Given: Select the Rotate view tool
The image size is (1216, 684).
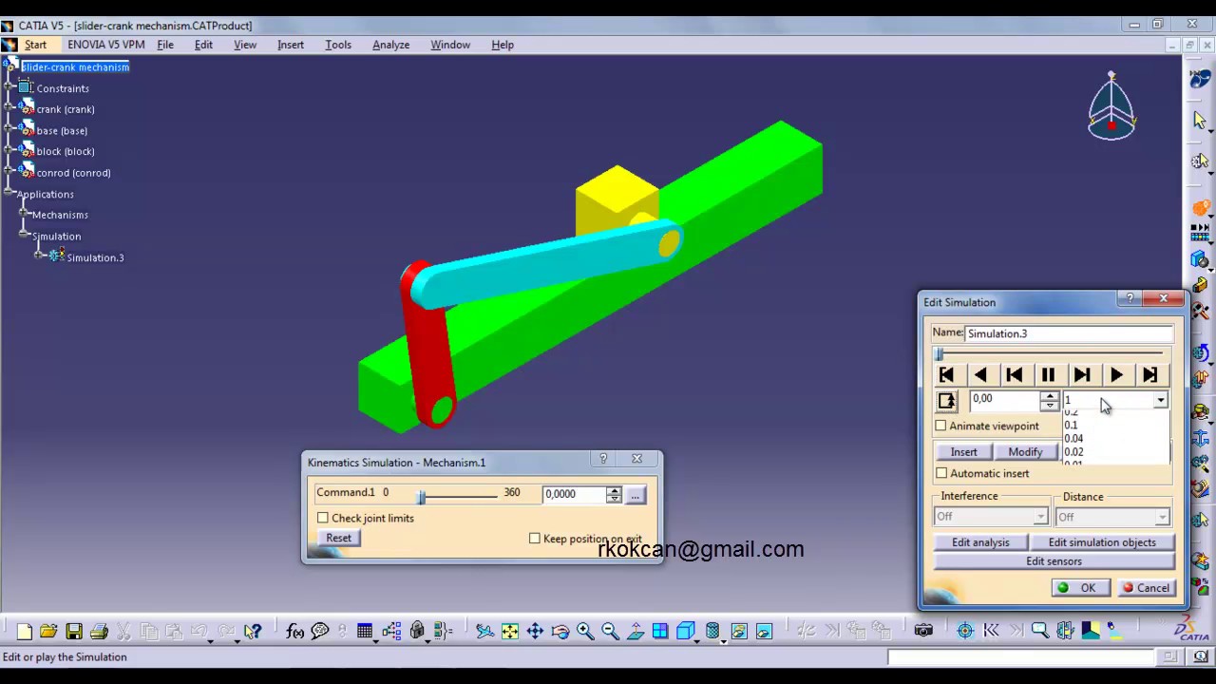Looking at the screenshot, I should pos(560,631).
